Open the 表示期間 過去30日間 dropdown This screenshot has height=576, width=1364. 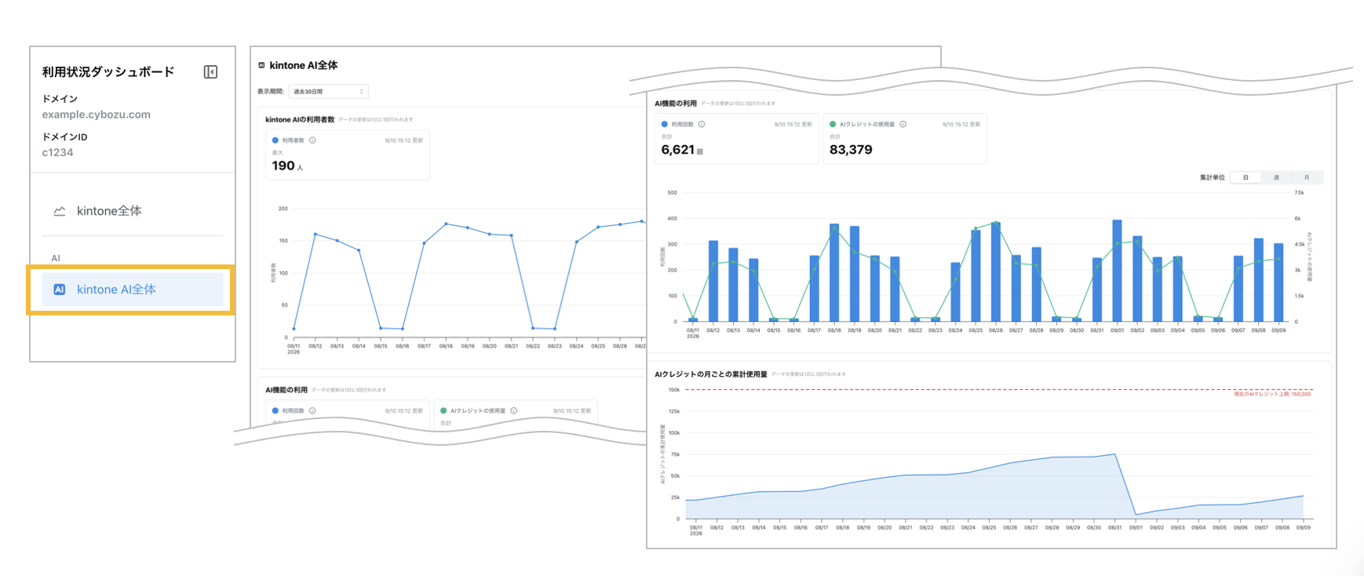pyautogui.click(x=328, y=92)
